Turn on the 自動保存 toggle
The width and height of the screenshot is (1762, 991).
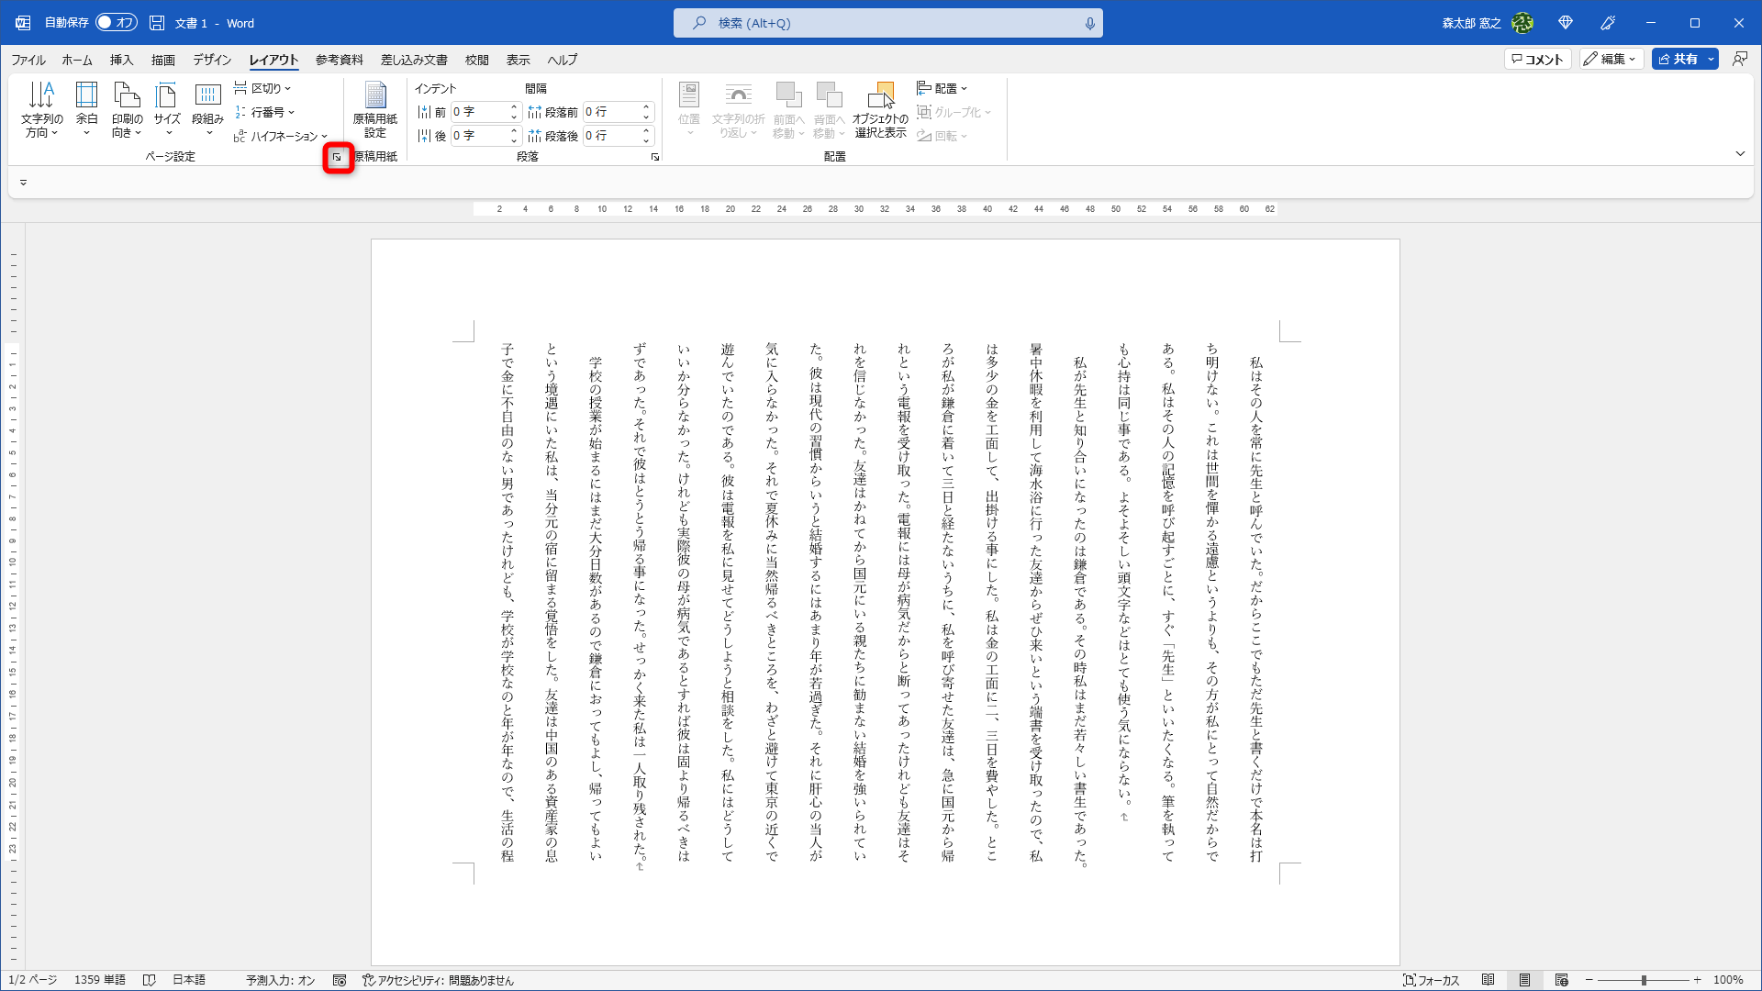click(x=117, y=23)
